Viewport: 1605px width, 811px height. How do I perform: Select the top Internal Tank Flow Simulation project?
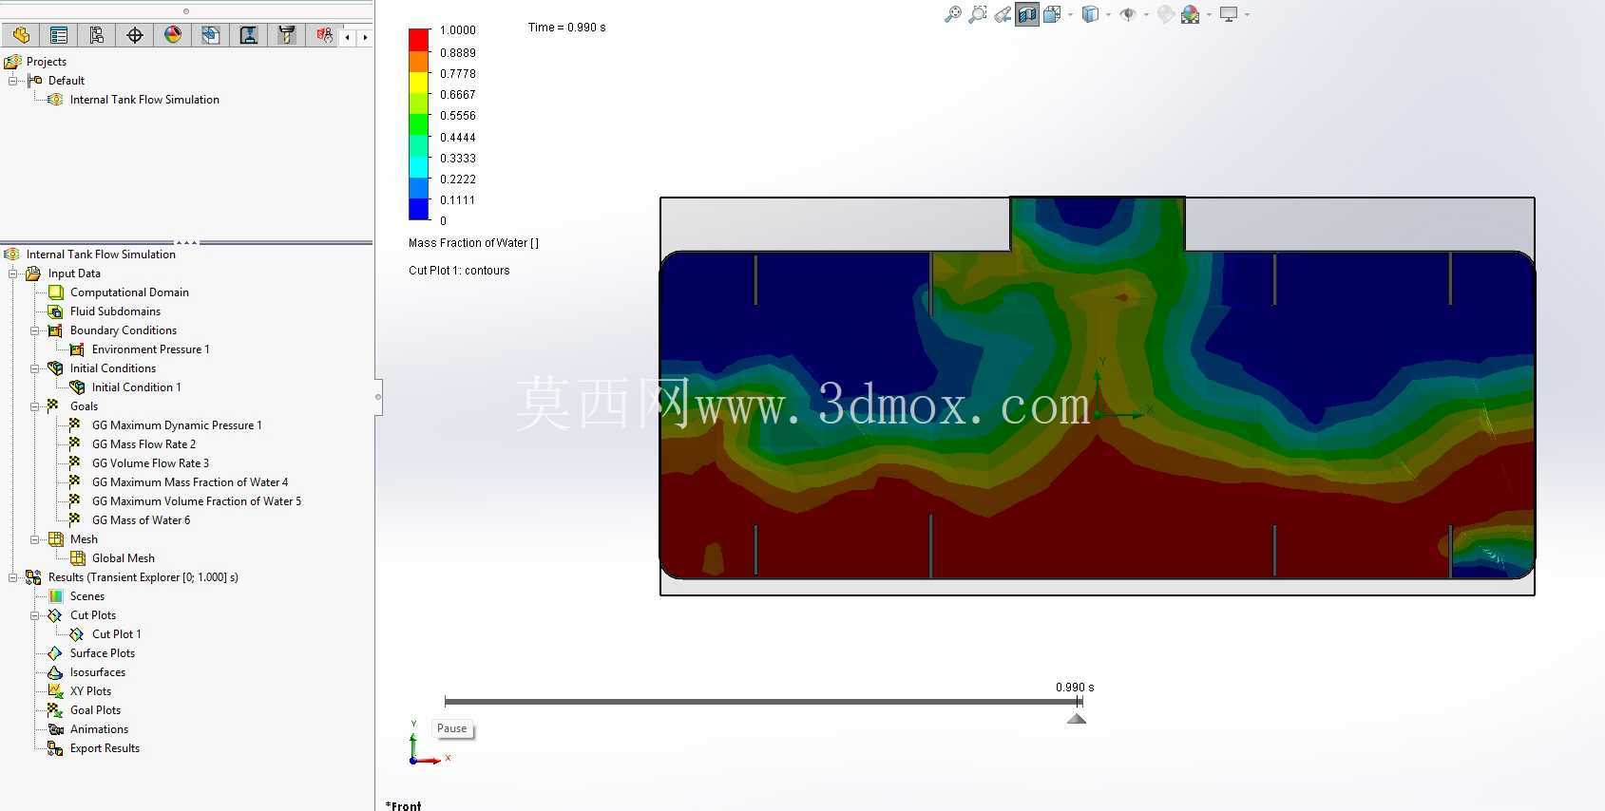[144, 100]
